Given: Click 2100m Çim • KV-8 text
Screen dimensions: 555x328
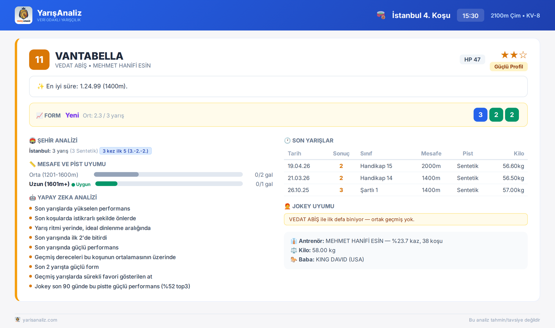Looking at the screenshot, I should click(515, 16).
